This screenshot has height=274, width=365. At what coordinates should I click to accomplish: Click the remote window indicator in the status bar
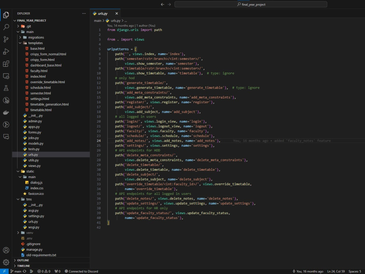(x=4, y=271)
